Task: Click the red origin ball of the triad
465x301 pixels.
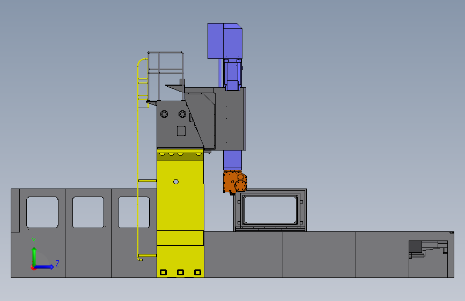Action: coord(33,267)
